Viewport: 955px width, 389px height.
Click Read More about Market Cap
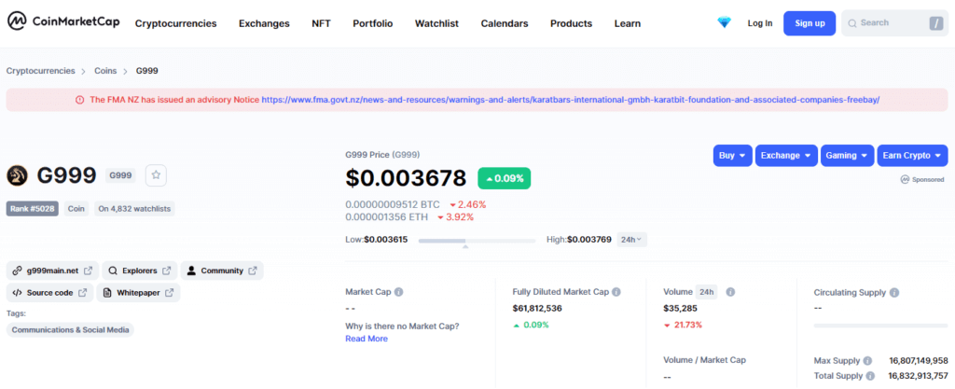pos(367,339)
